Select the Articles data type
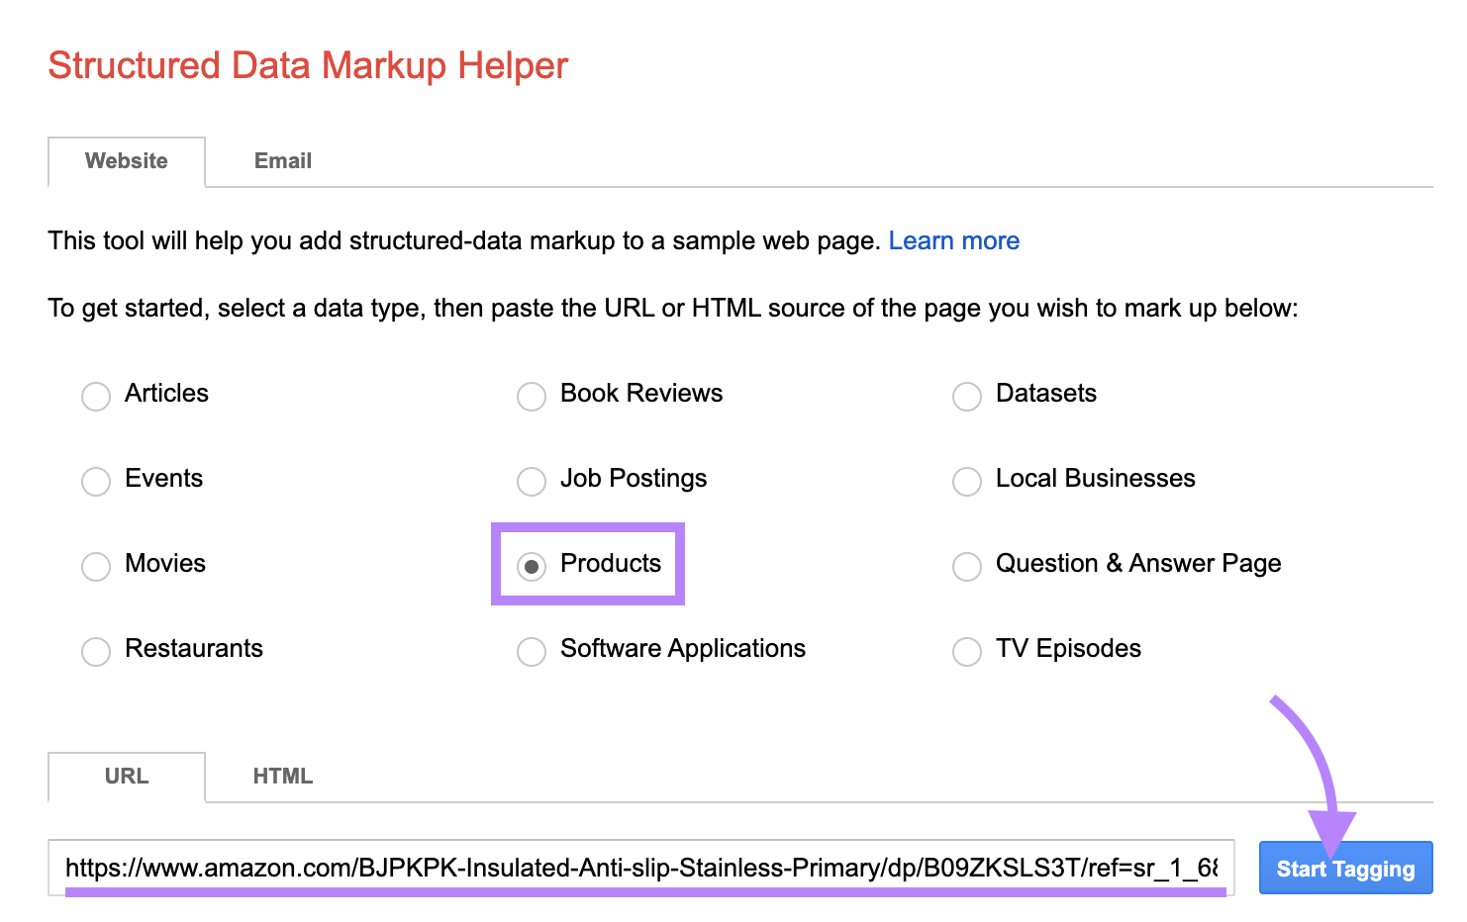1467x922 pixels. tap(95, 396)
